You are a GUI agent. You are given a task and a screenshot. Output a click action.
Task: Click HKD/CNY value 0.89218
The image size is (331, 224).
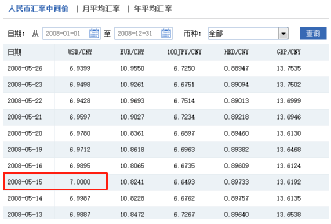pos(237,117)
